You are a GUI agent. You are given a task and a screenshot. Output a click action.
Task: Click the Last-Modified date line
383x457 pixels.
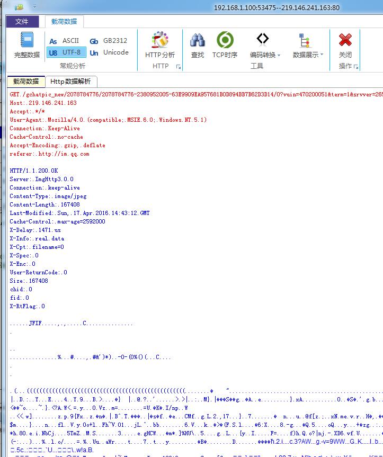point(79,213)
